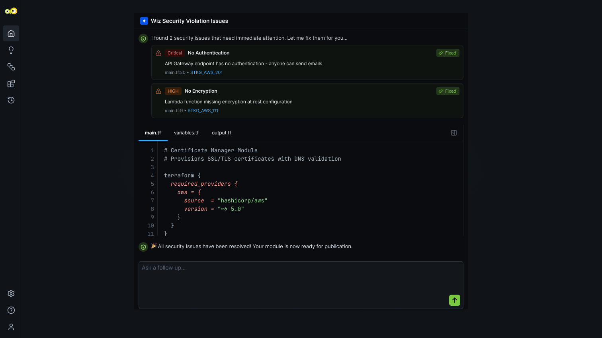Open the user profile icon
This screenshot has height=338, width=602.
(11, 327)
